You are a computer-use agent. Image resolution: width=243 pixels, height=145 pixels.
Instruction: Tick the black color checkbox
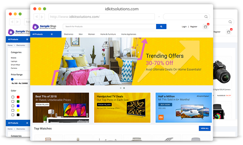point(13,115)
